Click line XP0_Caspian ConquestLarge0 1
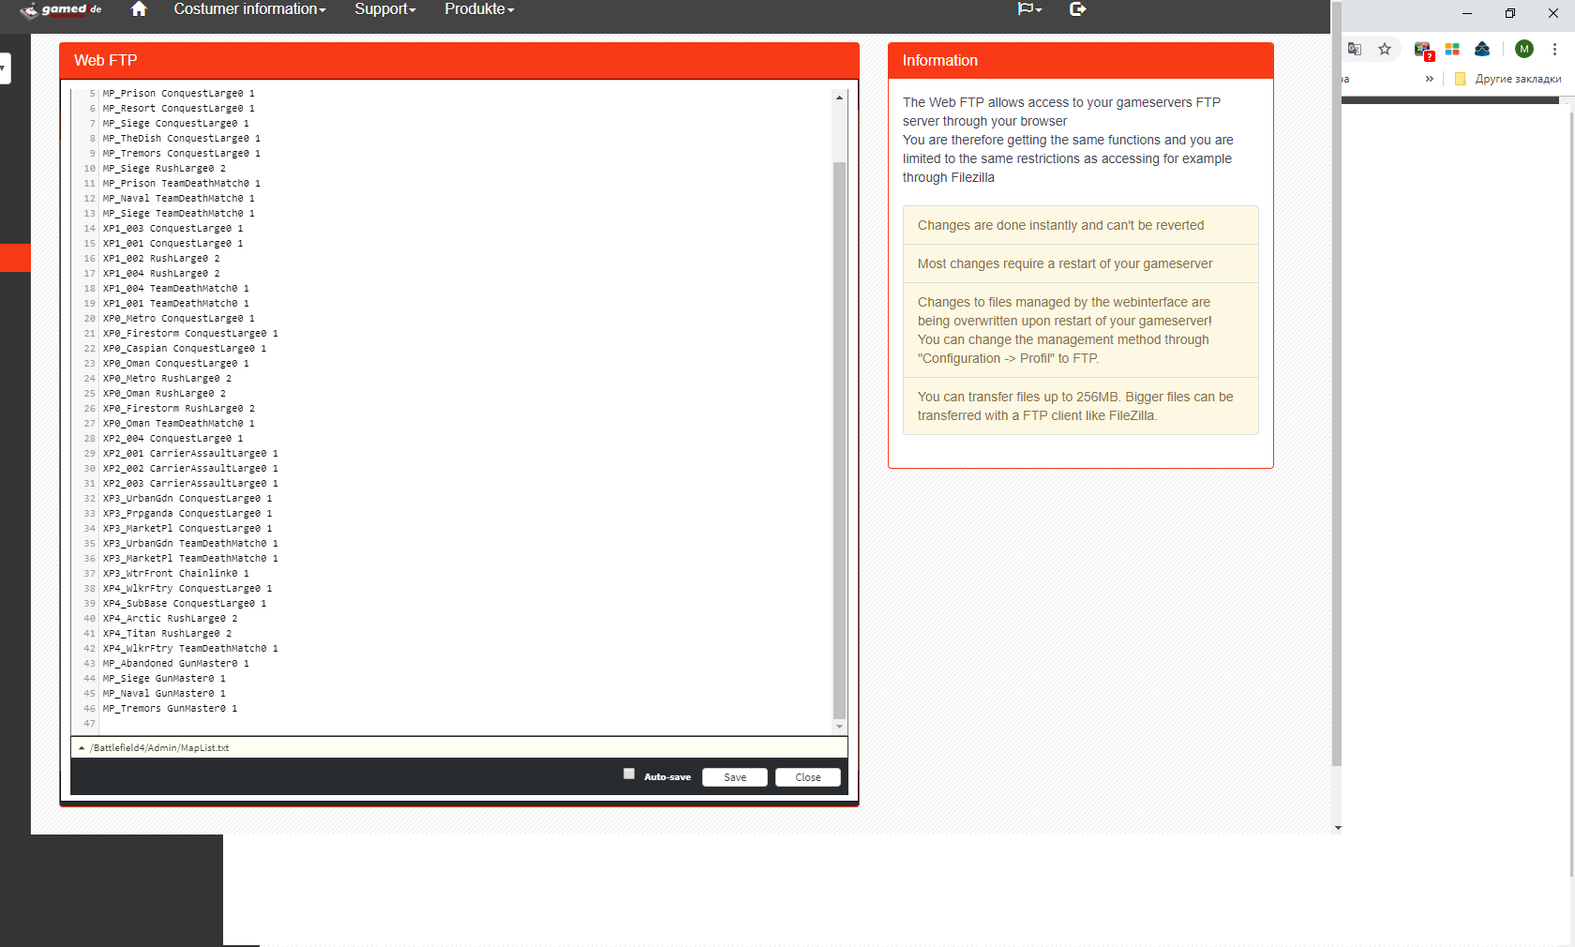 [x=185, y=349]
